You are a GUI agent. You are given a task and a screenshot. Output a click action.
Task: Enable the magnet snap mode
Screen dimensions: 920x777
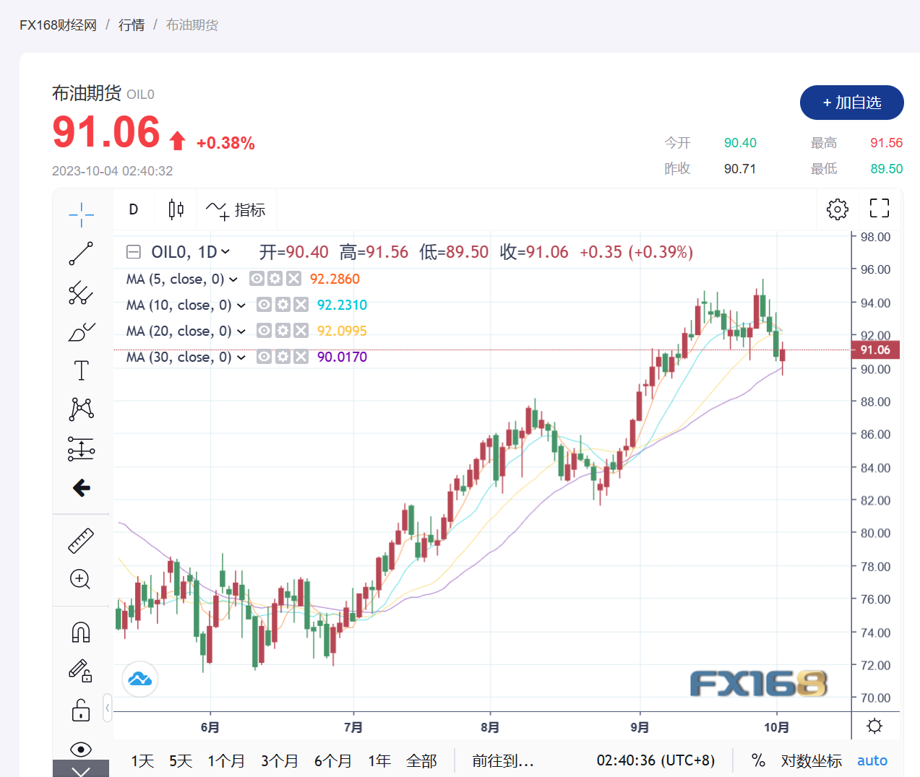[x=81, y=633]
